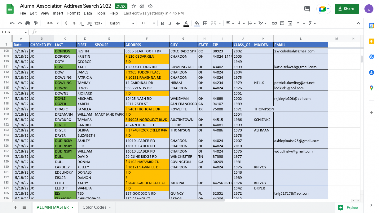The height and width of the screenshot is (213, 379).
Task: Open Google Tasks side panel
Action: tap(371, 57)
